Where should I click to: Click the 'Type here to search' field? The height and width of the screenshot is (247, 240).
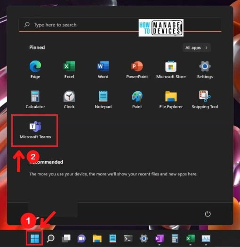[x=120, y=25]
